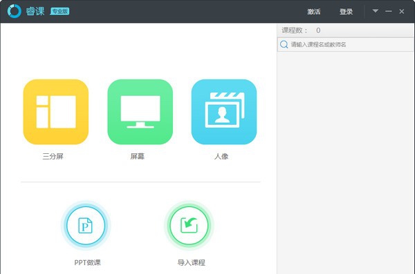
Task: Choose the green 屏幕 screen recording icon
Action: (140, 112)
